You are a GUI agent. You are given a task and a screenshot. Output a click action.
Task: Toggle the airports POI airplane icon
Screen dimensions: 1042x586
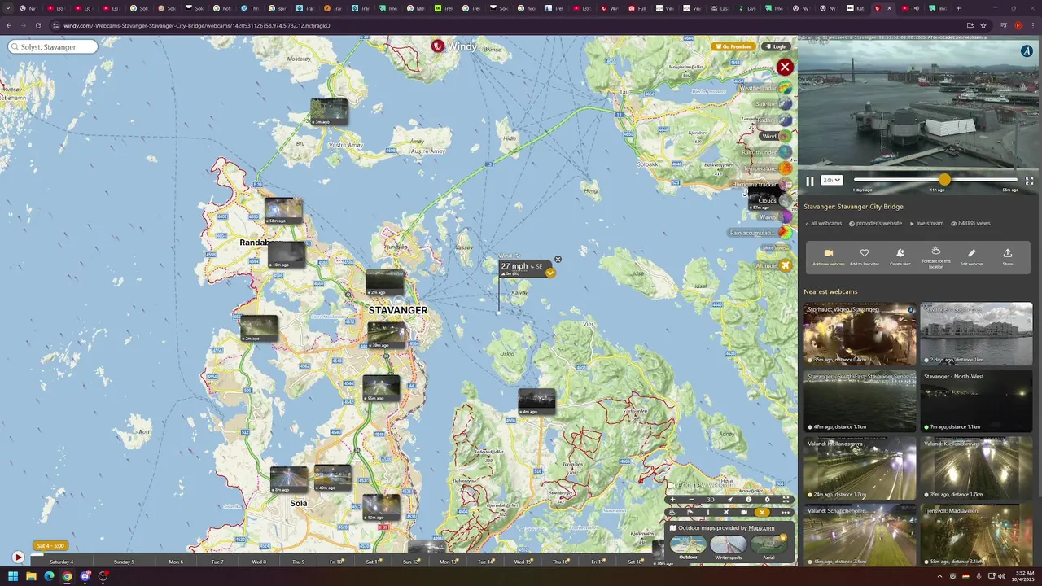pyautogui.click(x=726, y=513)
